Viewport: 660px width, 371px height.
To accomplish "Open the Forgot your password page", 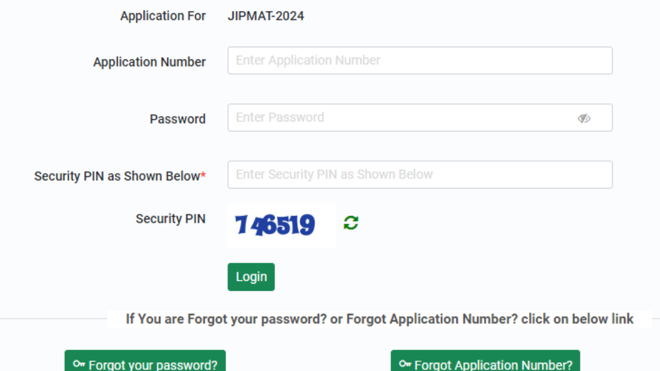I will [x=145, y=364].
